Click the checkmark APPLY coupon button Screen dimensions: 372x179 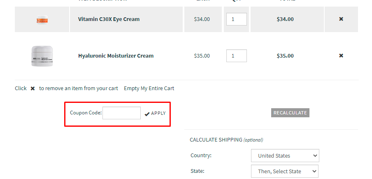click(x=155, y=114)
